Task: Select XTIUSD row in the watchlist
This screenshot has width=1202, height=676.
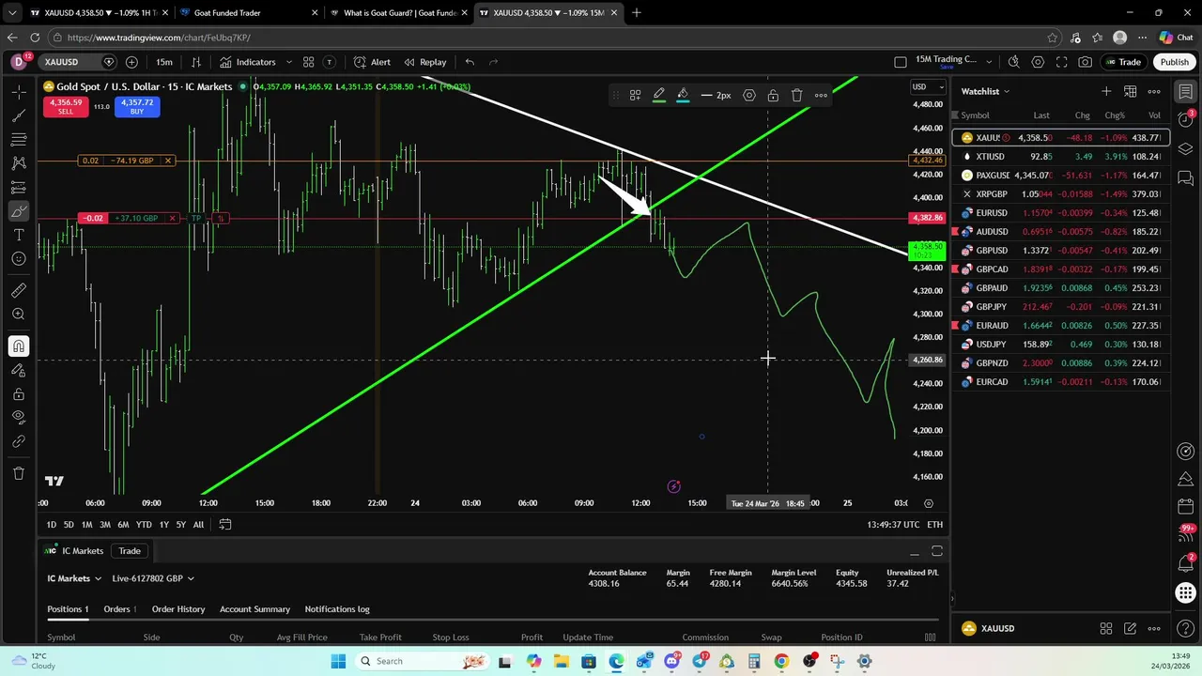Action: 1060,157
